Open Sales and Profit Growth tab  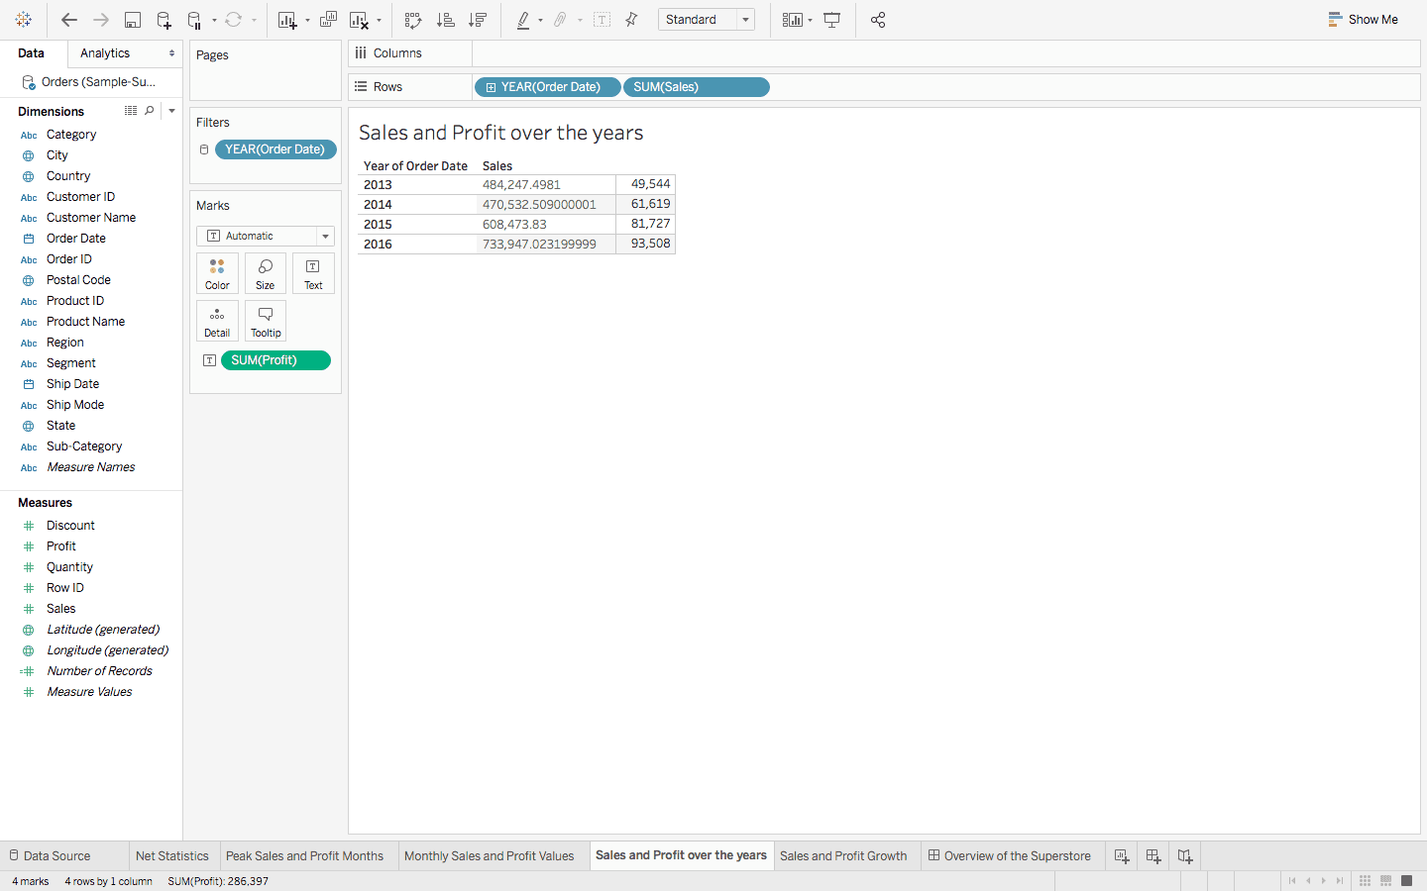[843, 856]
